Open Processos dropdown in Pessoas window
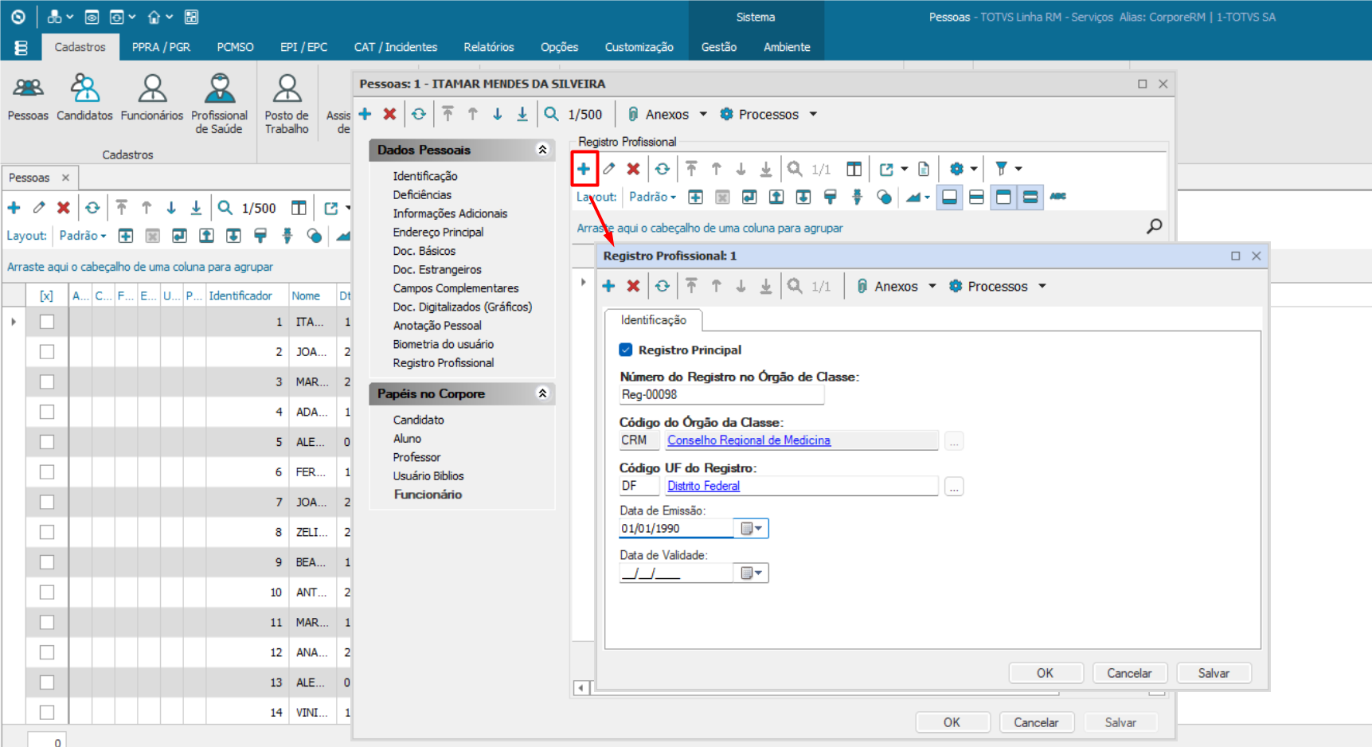 coord(768,114)
